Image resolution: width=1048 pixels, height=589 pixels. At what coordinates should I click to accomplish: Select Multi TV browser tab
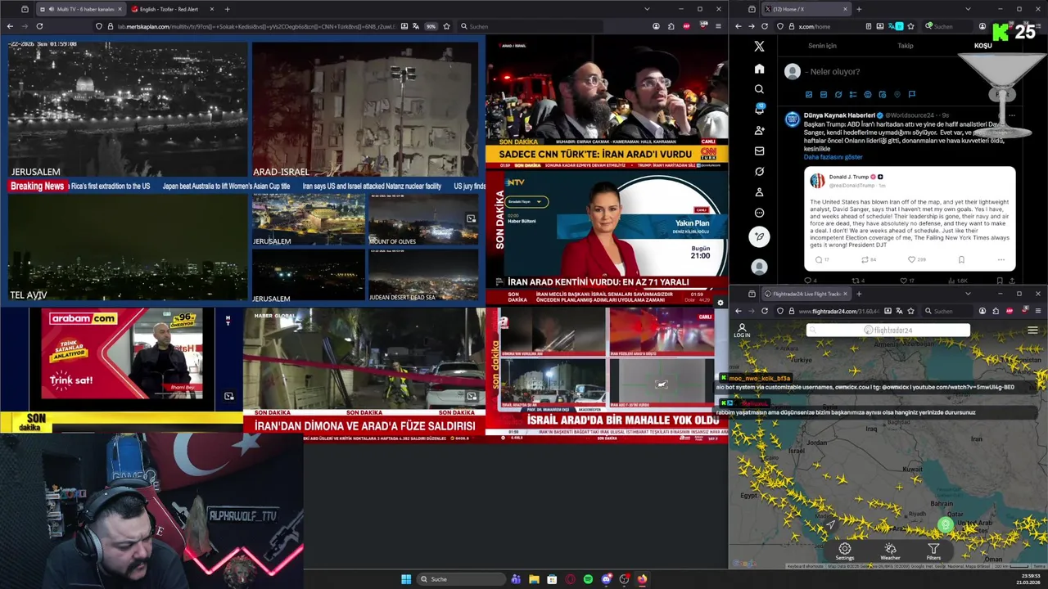[80, 9]
